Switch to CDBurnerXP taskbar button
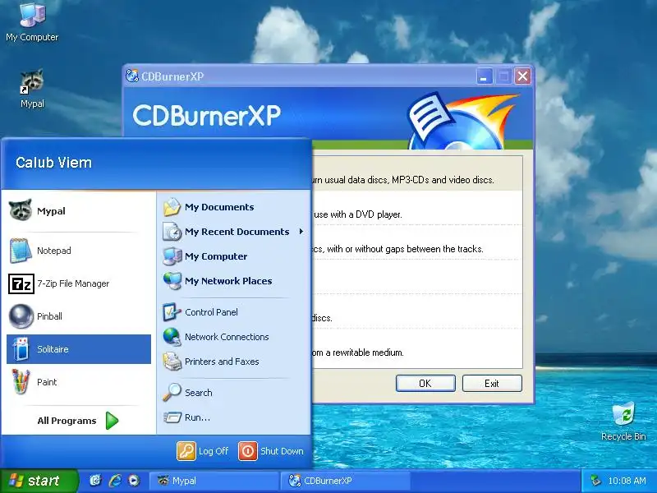Image resolution: width=657 pixels, height=493 pixels. click(345, 481)
